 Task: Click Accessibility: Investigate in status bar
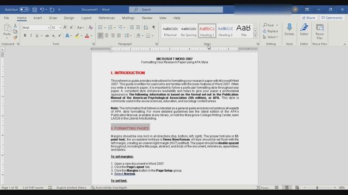click(x=109, y=187)
